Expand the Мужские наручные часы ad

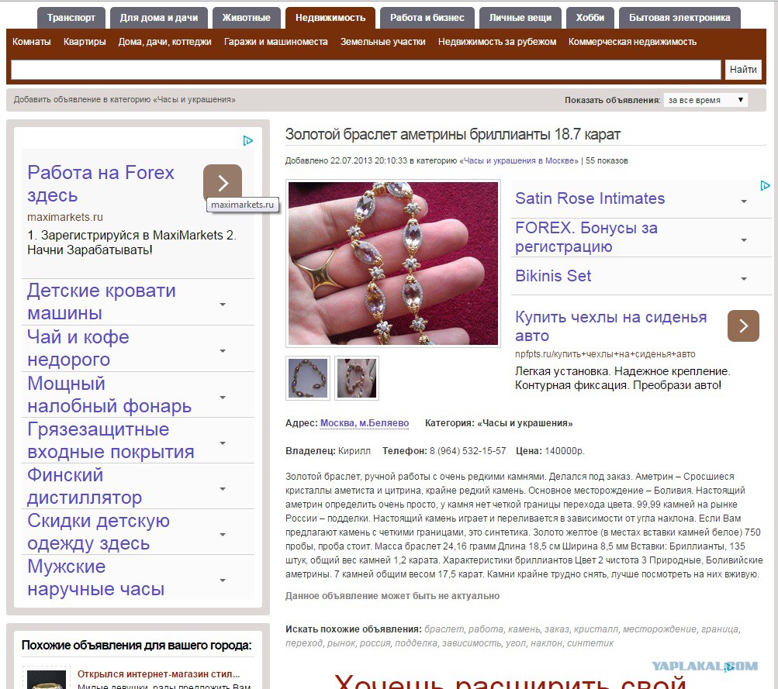(x=223, y=580)
